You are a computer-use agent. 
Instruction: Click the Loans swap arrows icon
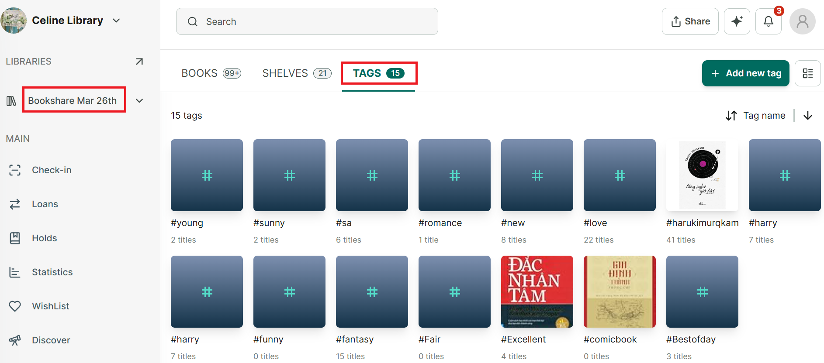tap(15, 204)
